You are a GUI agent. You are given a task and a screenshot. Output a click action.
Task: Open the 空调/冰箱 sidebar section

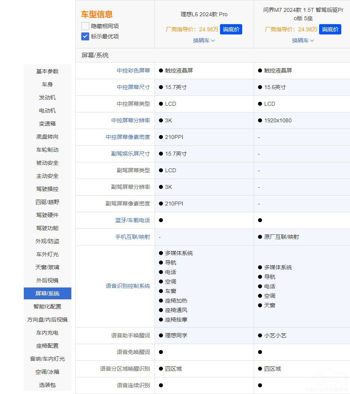[47, 372]
